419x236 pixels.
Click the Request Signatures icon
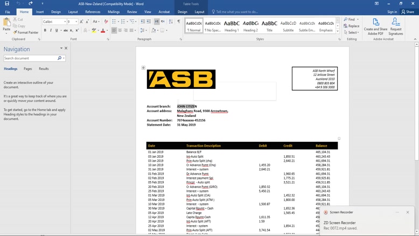click(x=395, y=26)
